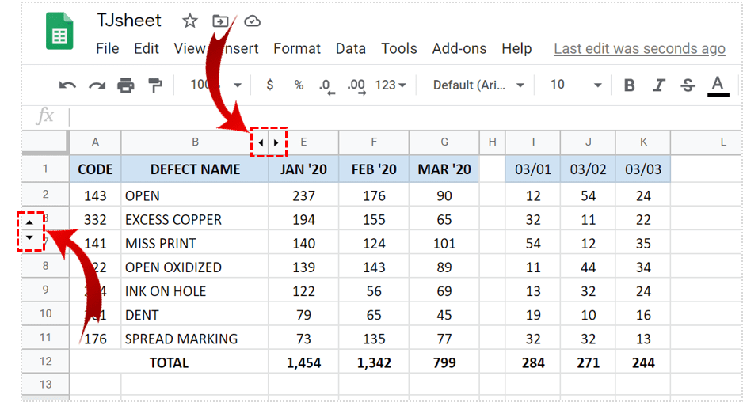Image resolution: width=743 pixels, height=402 pixels.
Task: Click the move to folder icon
Action: point(221,21)
